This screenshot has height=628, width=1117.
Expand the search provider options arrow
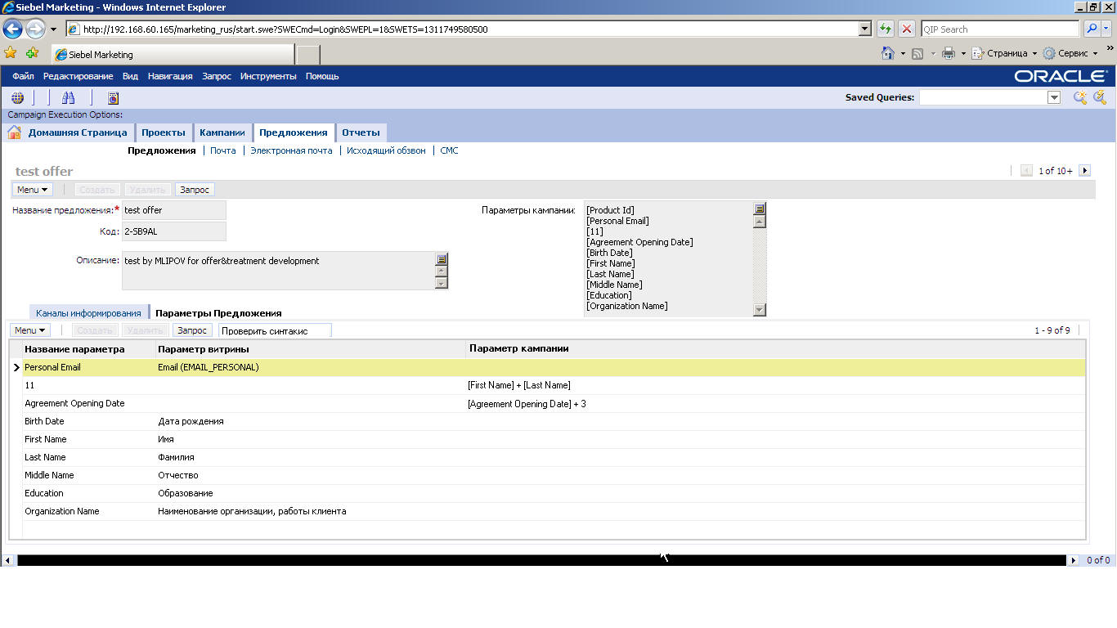click(x=1107, y=29)
